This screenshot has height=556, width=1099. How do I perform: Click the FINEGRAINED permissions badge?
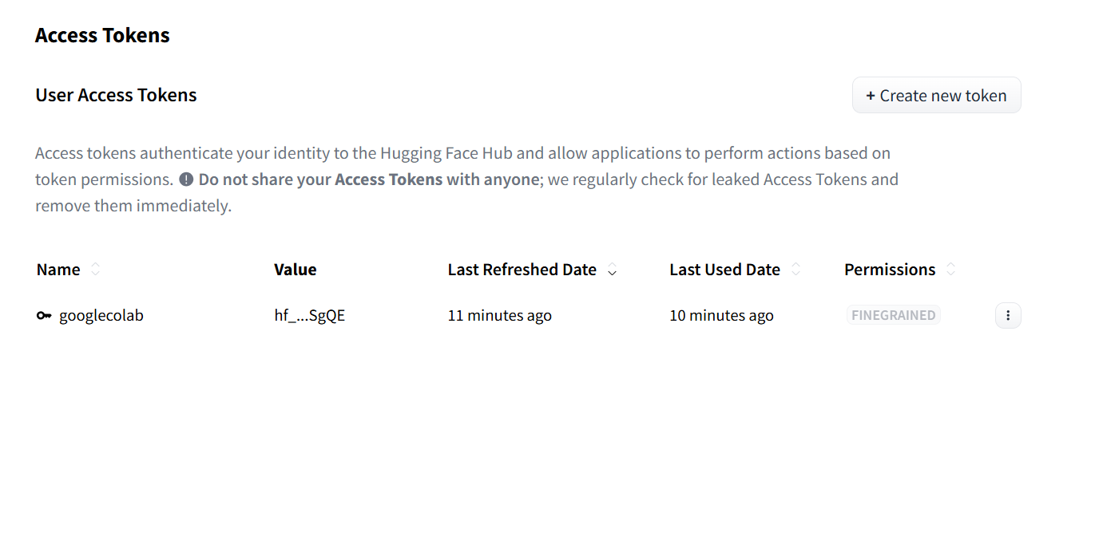pyautogui.click(x=894, y=315)
